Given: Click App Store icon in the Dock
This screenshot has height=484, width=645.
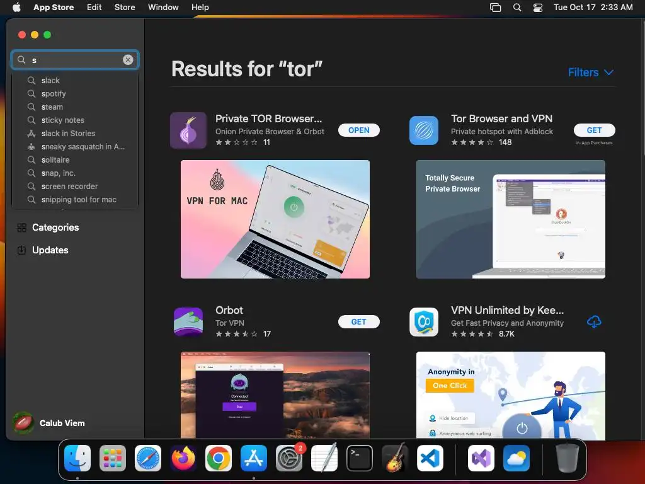Looking at the screenshot, I should (253, 458).
